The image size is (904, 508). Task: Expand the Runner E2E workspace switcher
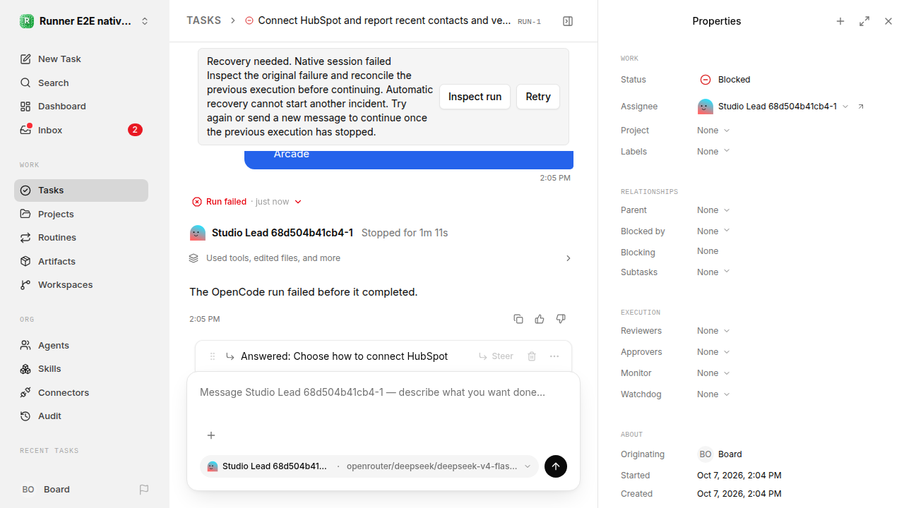(x=85, y=21)
